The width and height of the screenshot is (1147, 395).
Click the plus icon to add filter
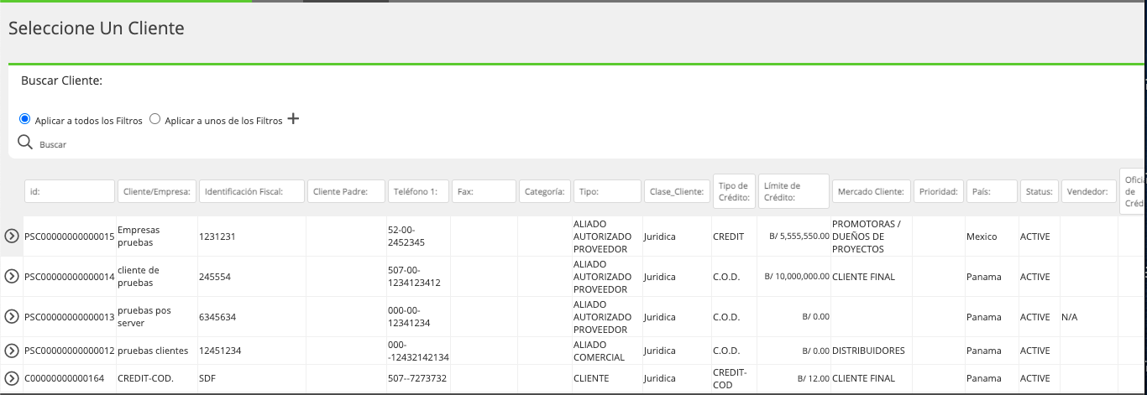tap(293, 119)
